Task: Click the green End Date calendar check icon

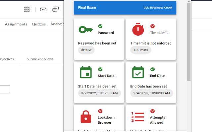Action: [x=138, y=72]
